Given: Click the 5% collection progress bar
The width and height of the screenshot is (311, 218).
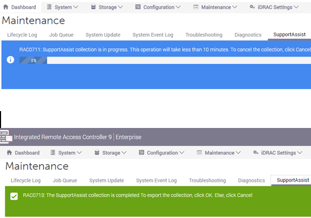Looking at the screenshot, I should tap(165, 61).
